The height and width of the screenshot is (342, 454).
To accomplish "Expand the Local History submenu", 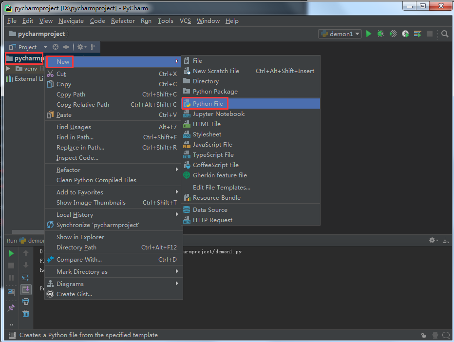I will (113, 214).
